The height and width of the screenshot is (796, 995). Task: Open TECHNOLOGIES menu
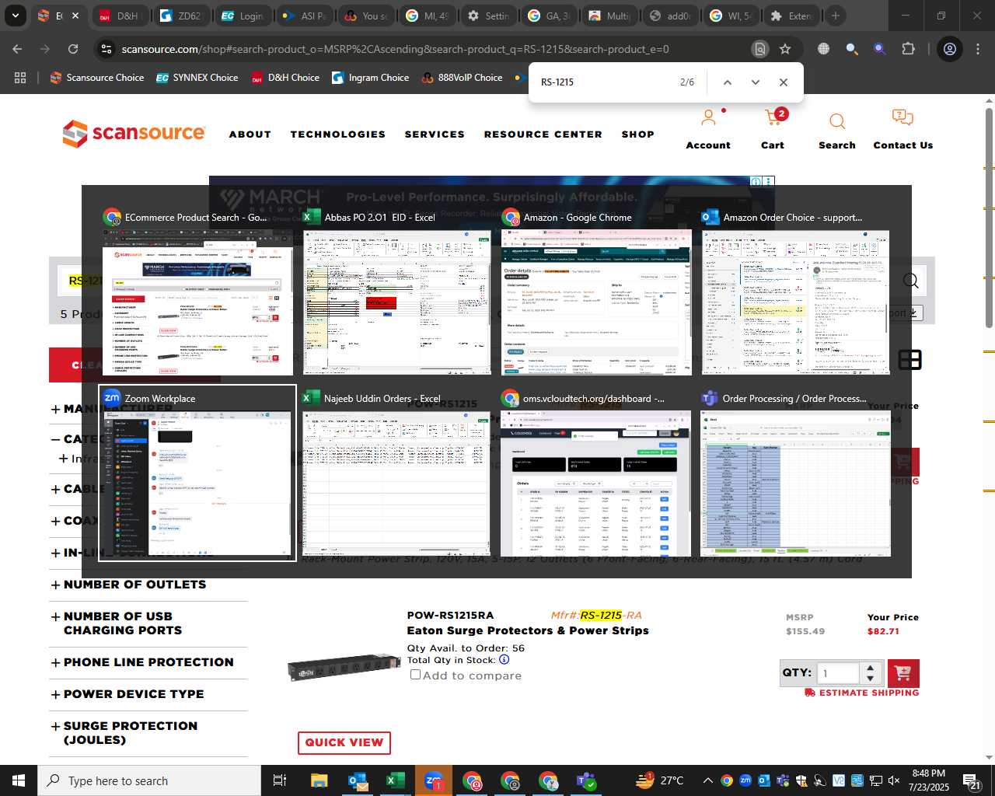click(x=338, y=134)
